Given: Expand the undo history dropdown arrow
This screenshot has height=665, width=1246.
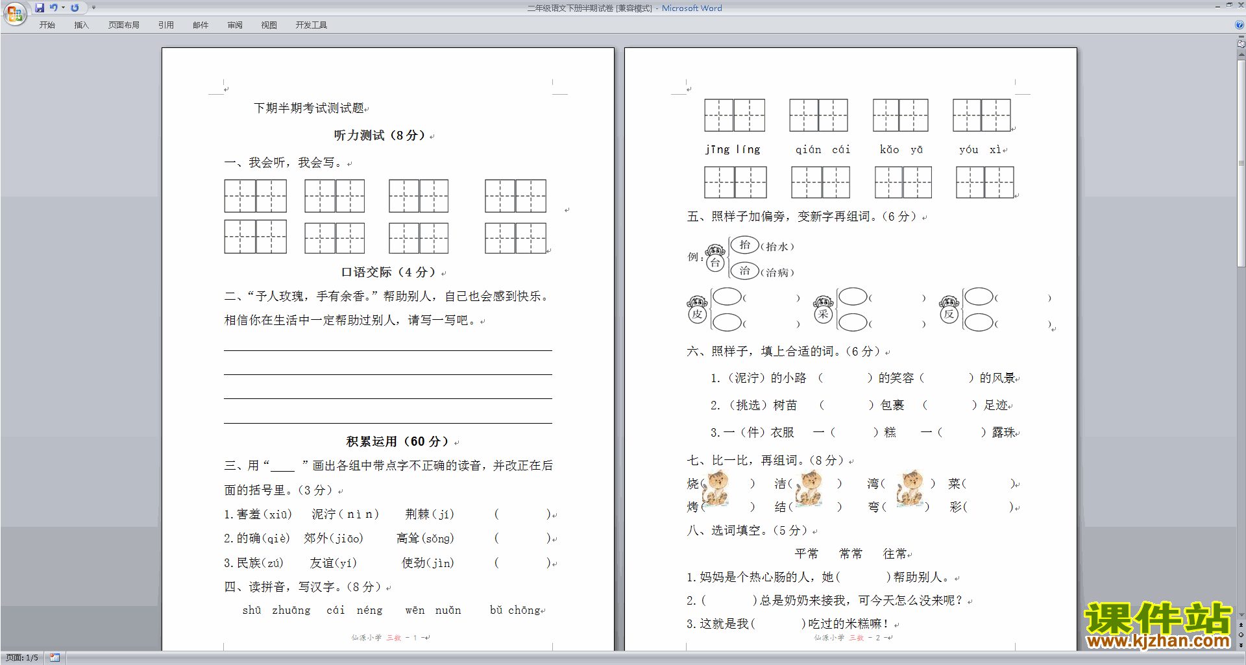Looking at the screenshot, I should [63, 8].
